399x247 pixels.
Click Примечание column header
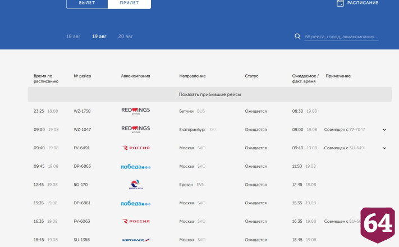coord(338,76)
